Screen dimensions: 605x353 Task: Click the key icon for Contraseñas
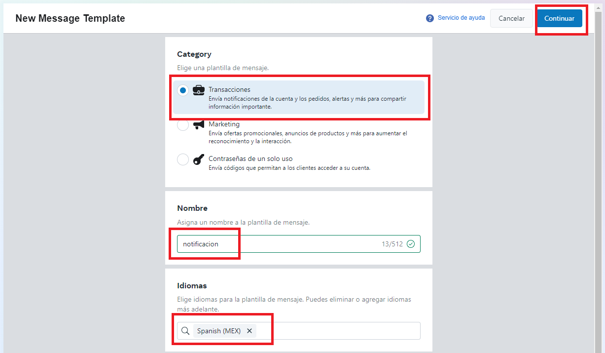[x=199, y=159]
